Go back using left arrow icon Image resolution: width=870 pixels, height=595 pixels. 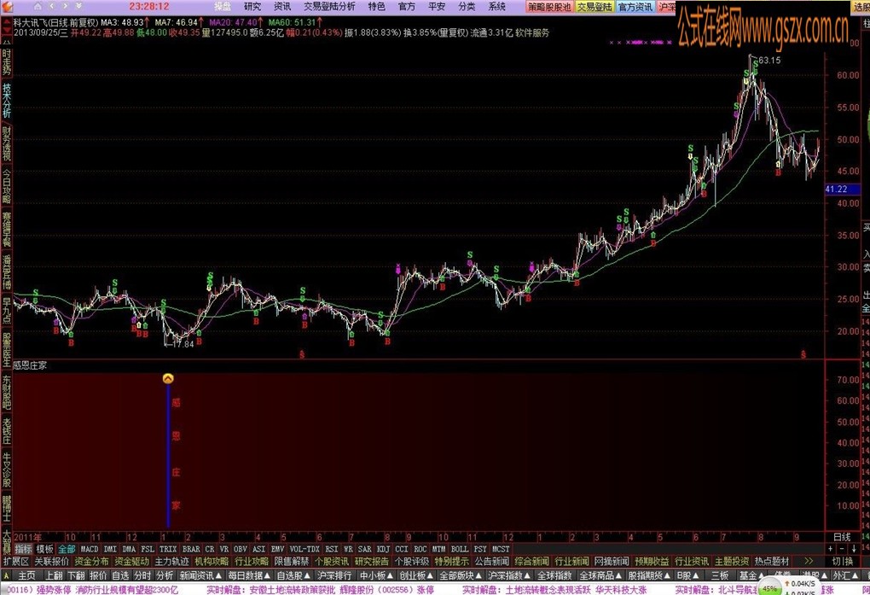pyautogui.click(x=51, y=6)
